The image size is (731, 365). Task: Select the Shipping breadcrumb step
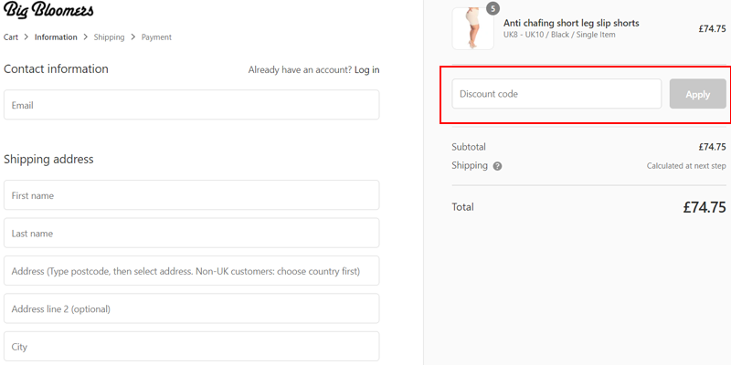[109, 37]
